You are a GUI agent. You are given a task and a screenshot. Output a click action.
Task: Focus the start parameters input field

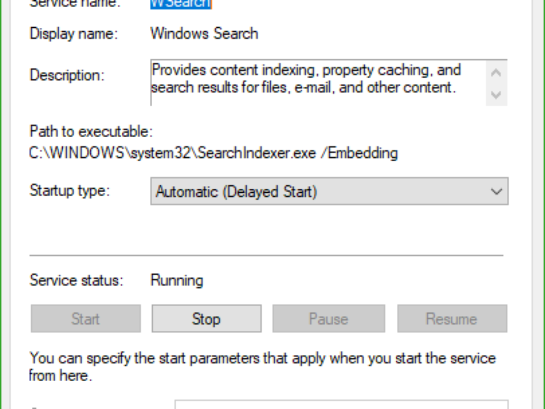point(341,404)
